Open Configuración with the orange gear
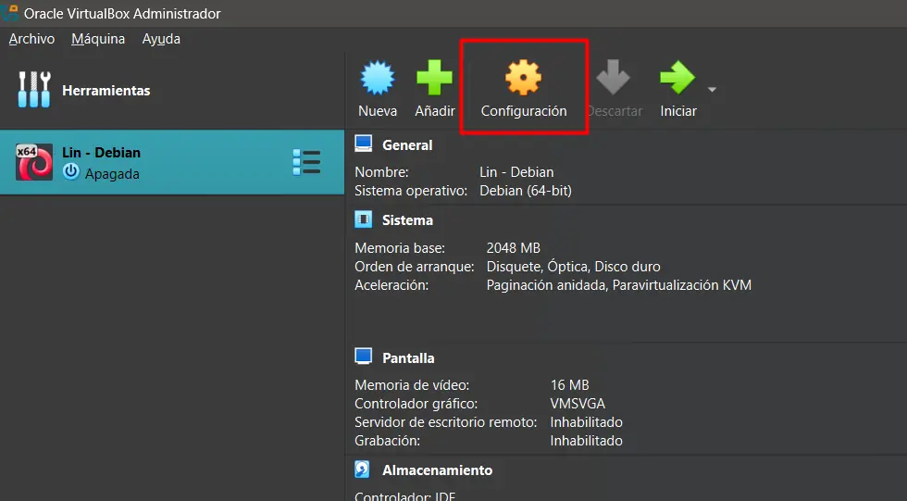This screenshot has height=501, width=907. coord(523,79)
